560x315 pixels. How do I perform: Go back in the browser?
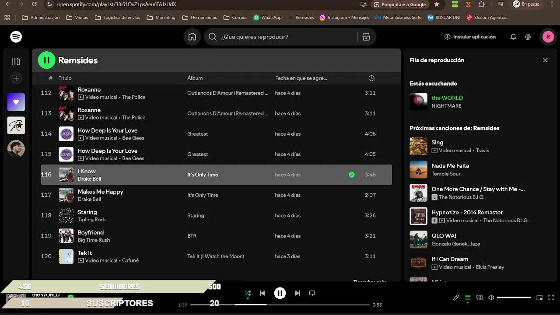8,4
